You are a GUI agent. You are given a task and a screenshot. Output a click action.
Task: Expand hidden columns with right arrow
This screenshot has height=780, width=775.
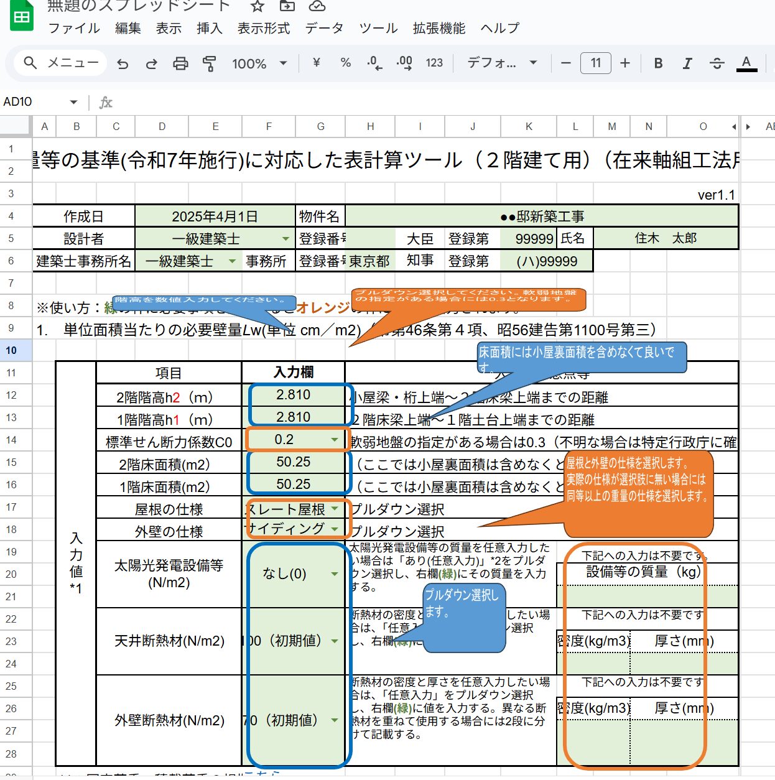(748, 127)
